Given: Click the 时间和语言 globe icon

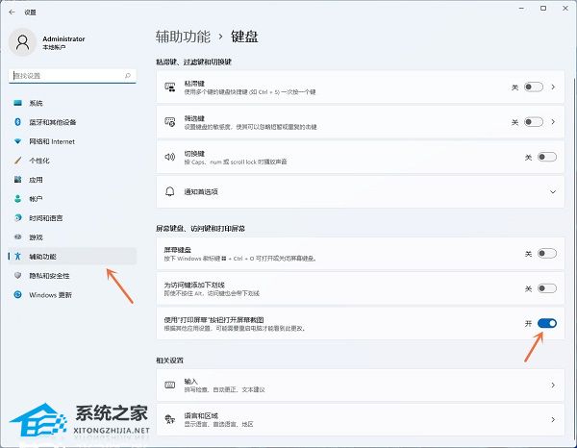Looking at the screenshot, I should pyautogui.click(x=17, y=218).
